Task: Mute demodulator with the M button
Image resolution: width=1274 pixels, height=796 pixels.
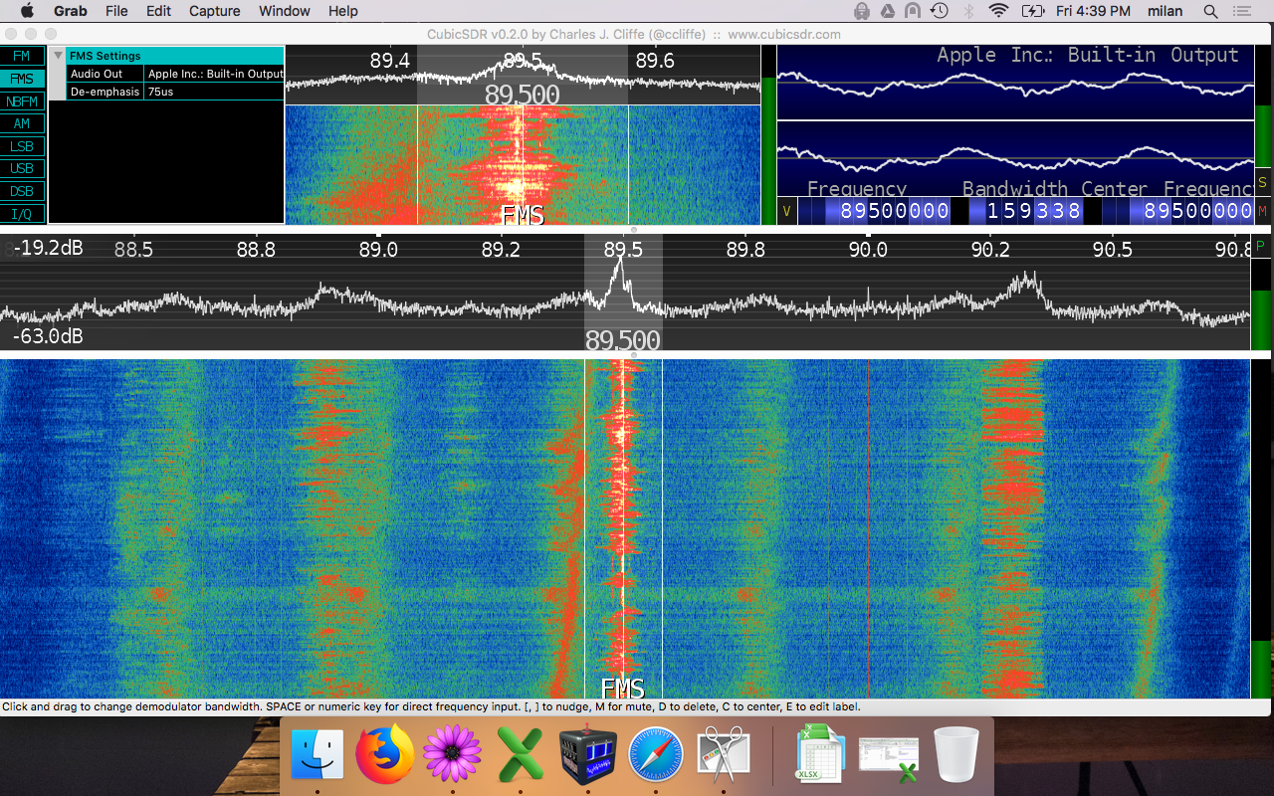Action: 1262,211
